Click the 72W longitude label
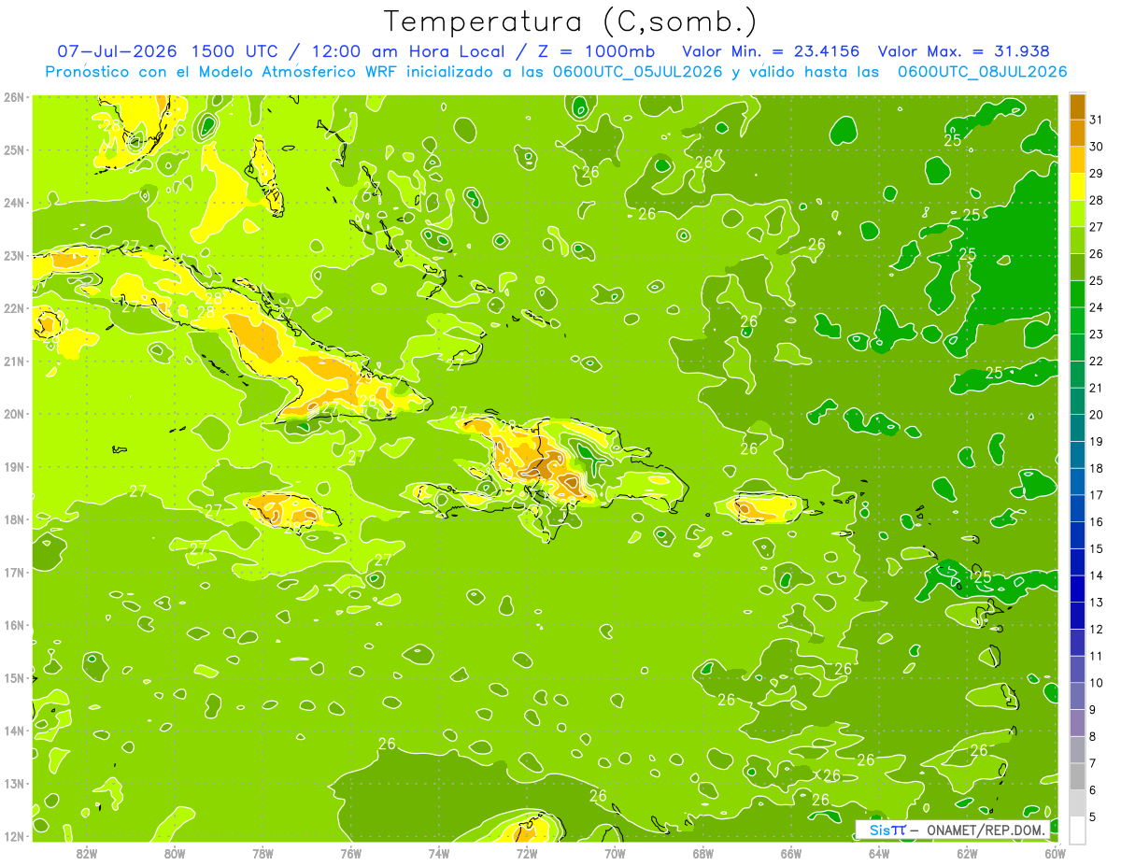The width and height of the screenshot is (1121, 866). (x=527, y=853)
